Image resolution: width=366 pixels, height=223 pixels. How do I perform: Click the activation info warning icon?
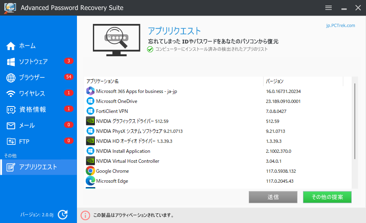[85, 215]
